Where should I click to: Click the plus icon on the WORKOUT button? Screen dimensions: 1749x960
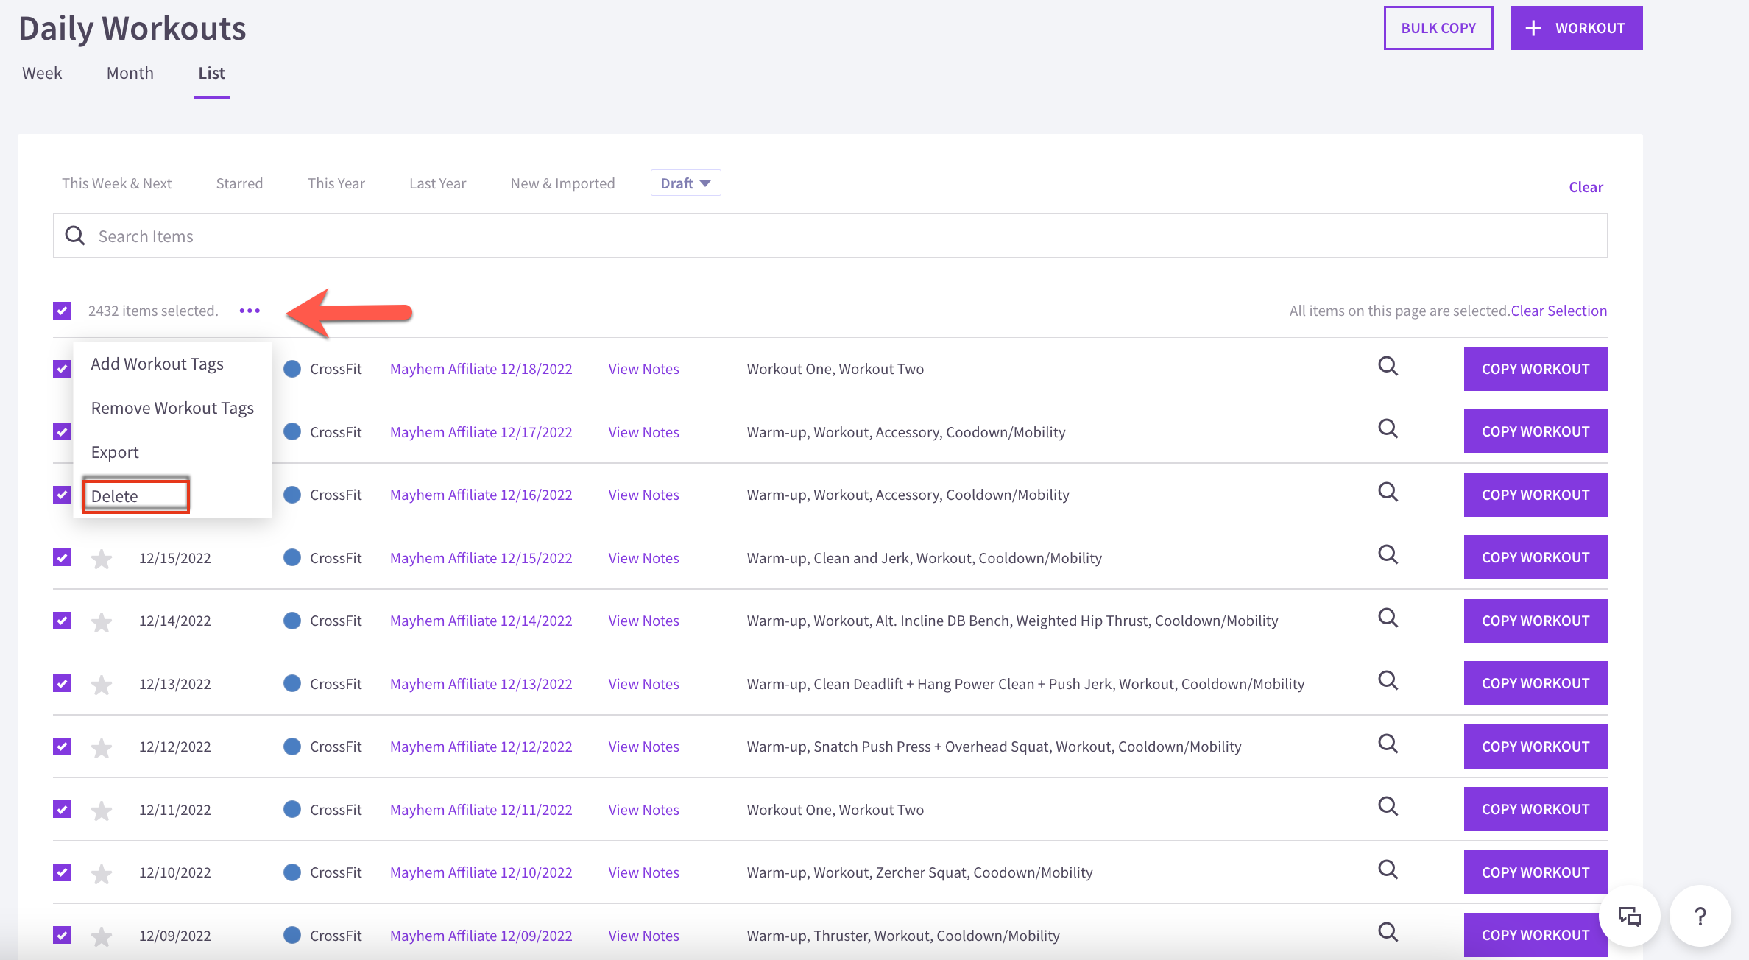coord(1533,28)
